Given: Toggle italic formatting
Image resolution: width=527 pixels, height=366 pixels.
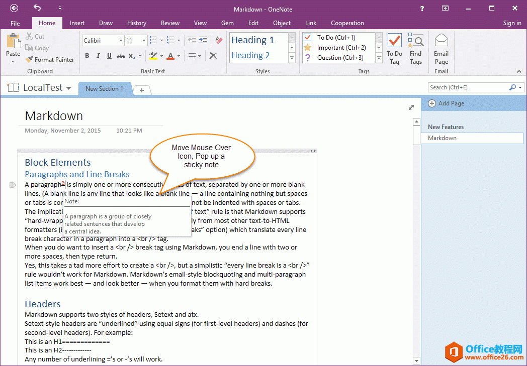Looking at the screenshot, I should point(98,56).
